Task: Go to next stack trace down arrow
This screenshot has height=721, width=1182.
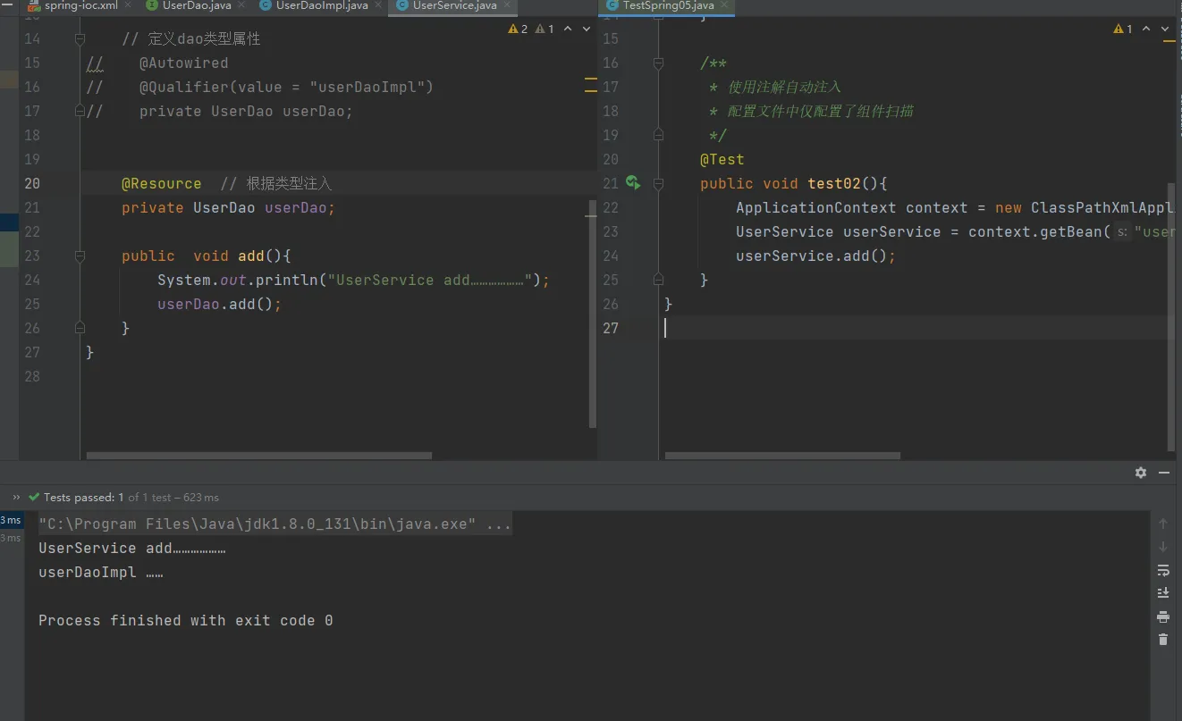Action: 1163,547
